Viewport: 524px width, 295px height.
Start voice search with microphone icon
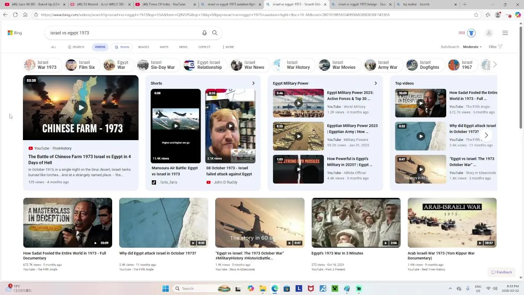coord(205,33)
